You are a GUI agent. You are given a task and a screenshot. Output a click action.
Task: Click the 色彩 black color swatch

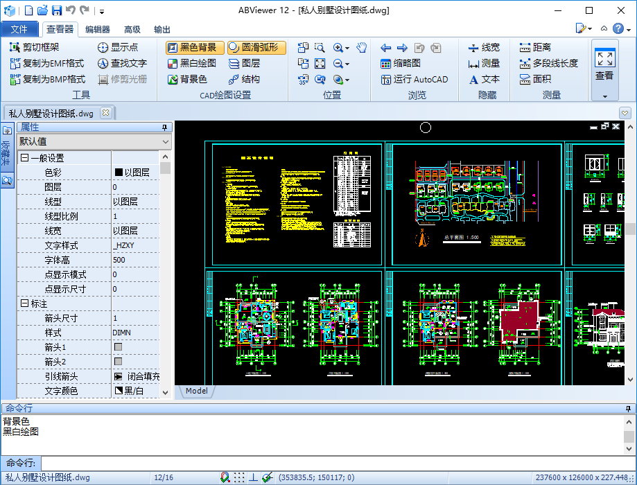pos(119,173)
